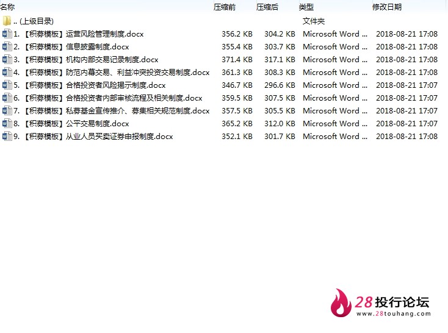
Task: Click compressed size 308.3 KB
Action: coord(280,72)
